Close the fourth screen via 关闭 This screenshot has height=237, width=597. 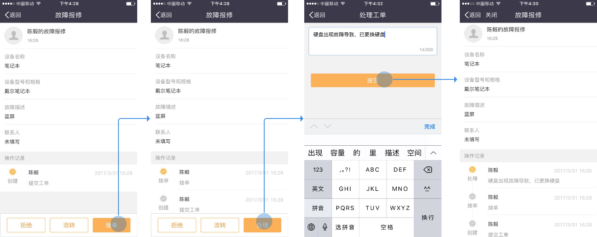pyautogui.click(x=491, y=15)
